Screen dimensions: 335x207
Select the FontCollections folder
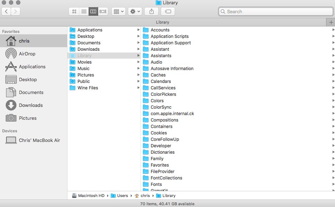(238, 178)
